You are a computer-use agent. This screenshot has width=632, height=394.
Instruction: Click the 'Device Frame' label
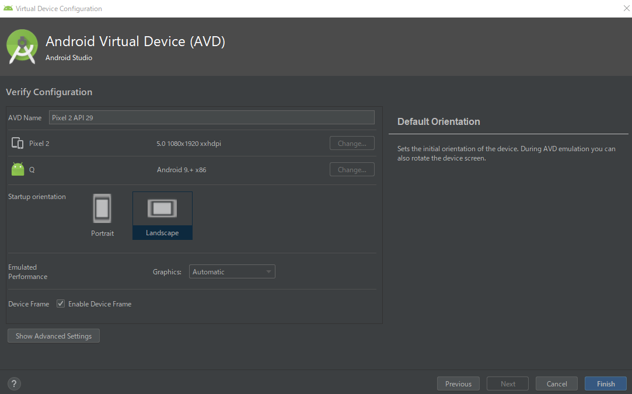click(29, 304)
